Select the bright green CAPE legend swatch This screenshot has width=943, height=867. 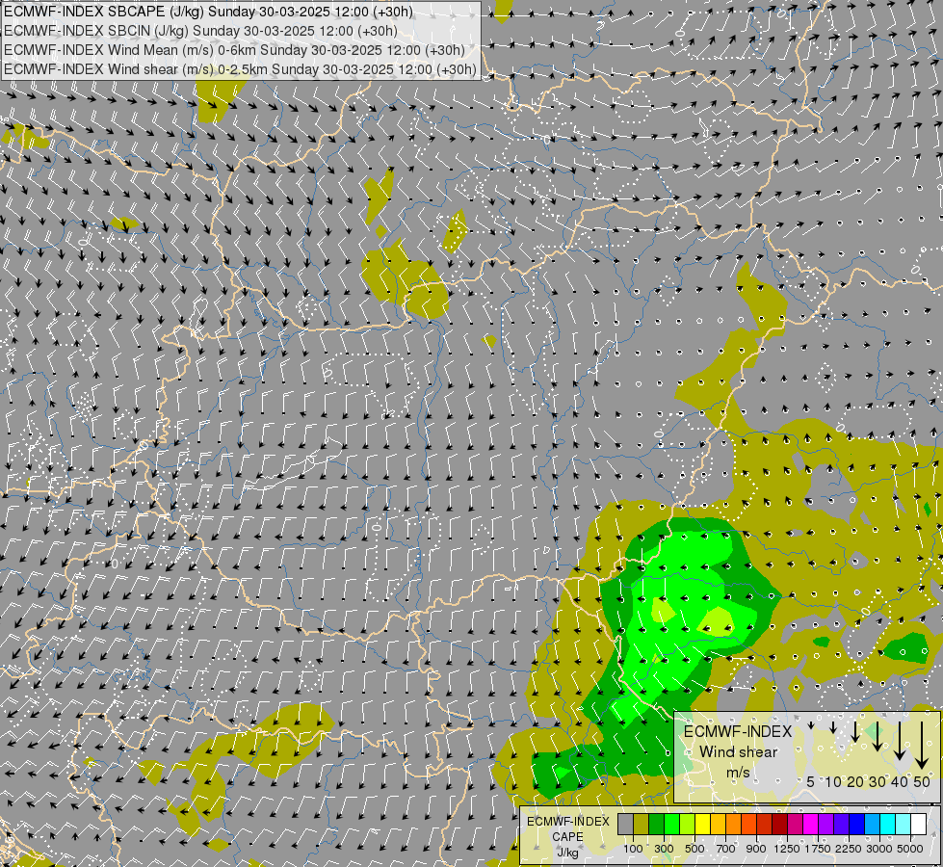pos(671,825)
